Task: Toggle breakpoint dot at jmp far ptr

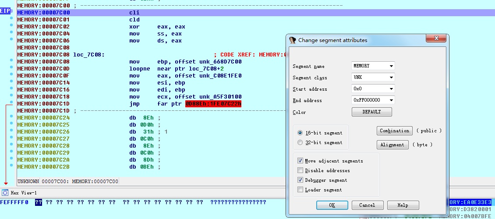Action: point(11,102)
